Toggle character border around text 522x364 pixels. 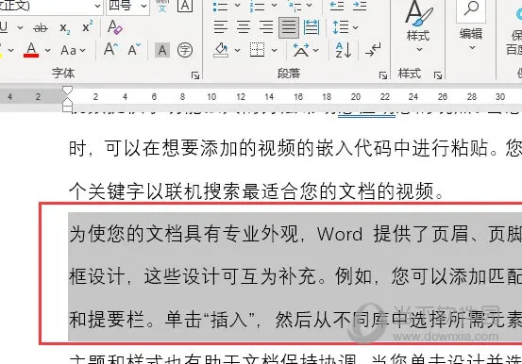(185, 6)
